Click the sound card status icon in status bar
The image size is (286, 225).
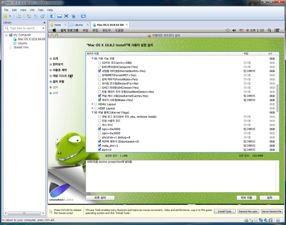266,220
